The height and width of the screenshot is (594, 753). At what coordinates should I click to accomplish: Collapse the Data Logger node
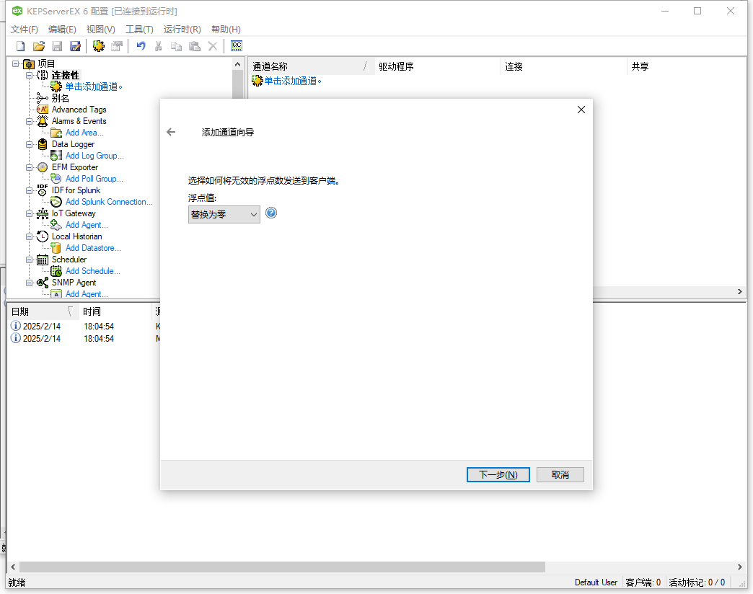[x=30, y=144]
